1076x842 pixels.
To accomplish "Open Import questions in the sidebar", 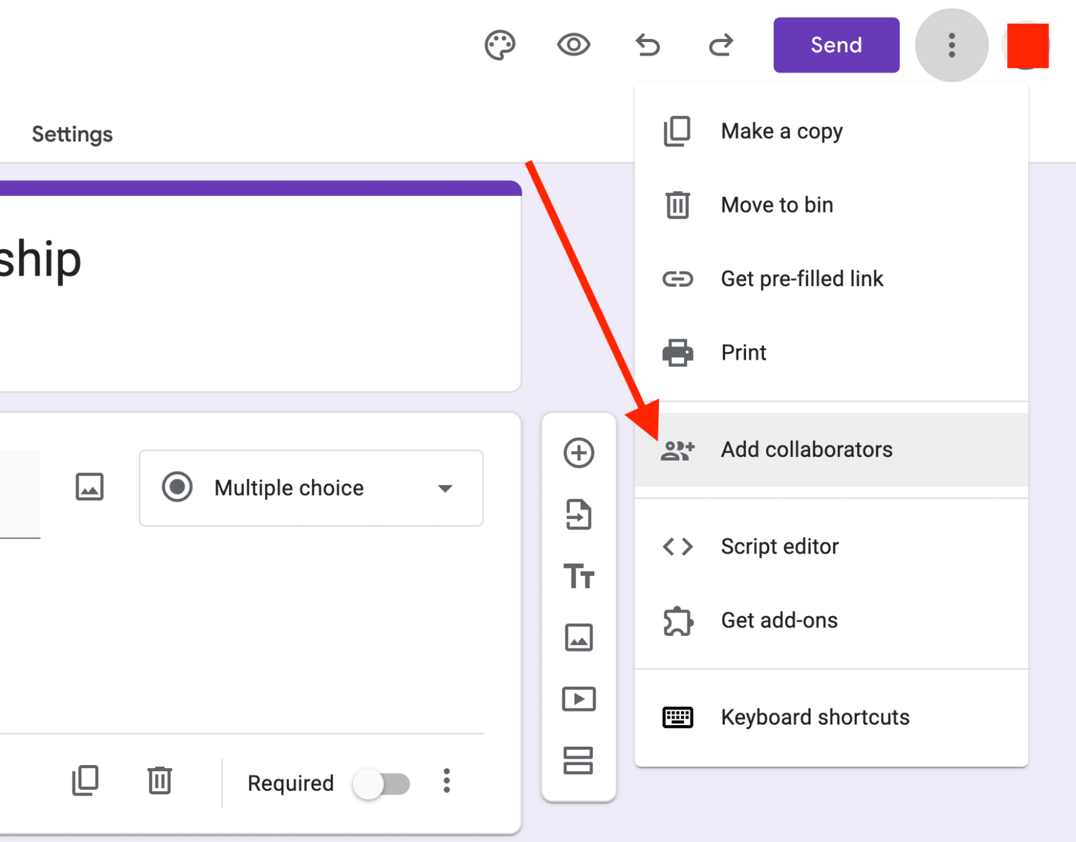I will (x=579, y=514).
